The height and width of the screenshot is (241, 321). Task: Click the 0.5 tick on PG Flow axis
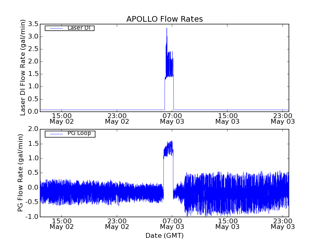click(33, 173)
